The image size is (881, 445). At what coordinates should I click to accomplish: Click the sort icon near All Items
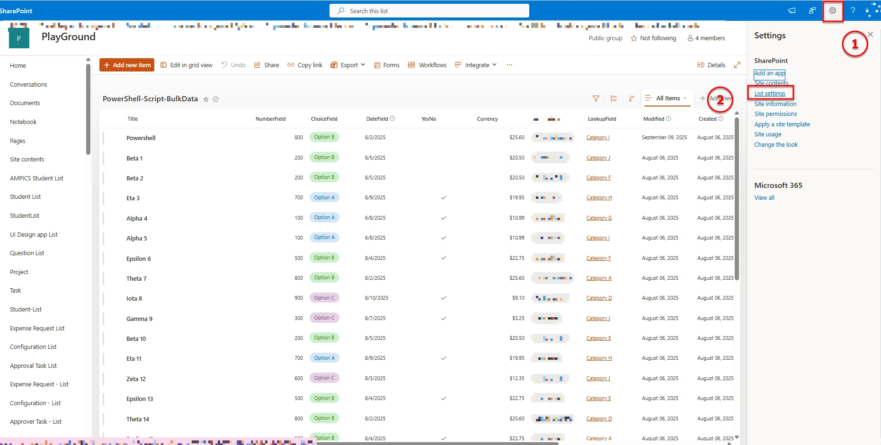click(x=632, y=98)
